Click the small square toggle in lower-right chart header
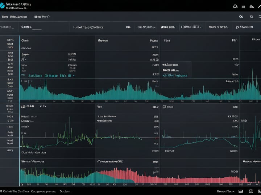 click(x=164, y=107)
